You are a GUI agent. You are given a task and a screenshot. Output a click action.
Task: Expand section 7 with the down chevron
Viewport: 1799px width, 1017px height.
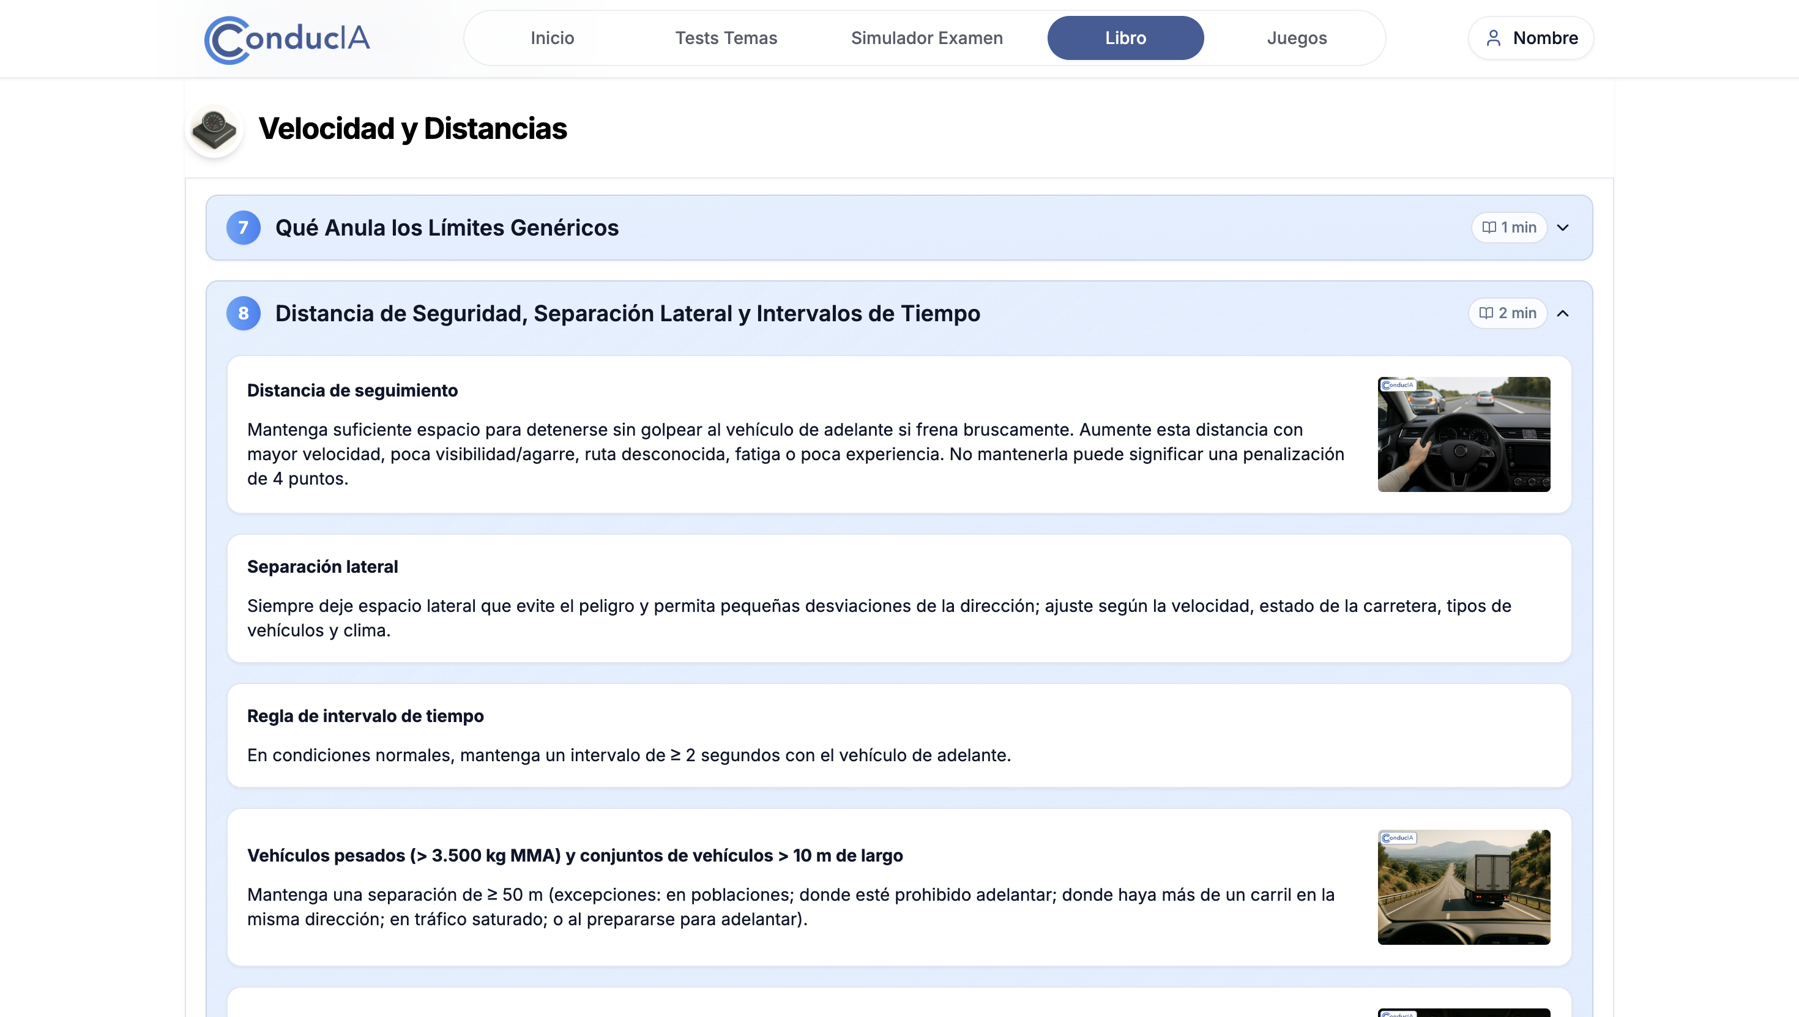pyautogui.click(x=1563, y=228)
